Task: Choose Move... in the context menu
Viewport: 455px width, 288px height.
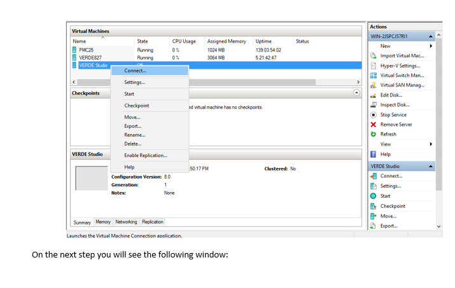Action: [150, 117]
